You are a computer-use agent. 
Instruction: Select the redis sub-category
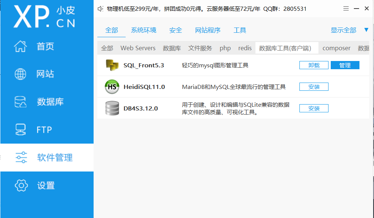[x=245, y=48]
